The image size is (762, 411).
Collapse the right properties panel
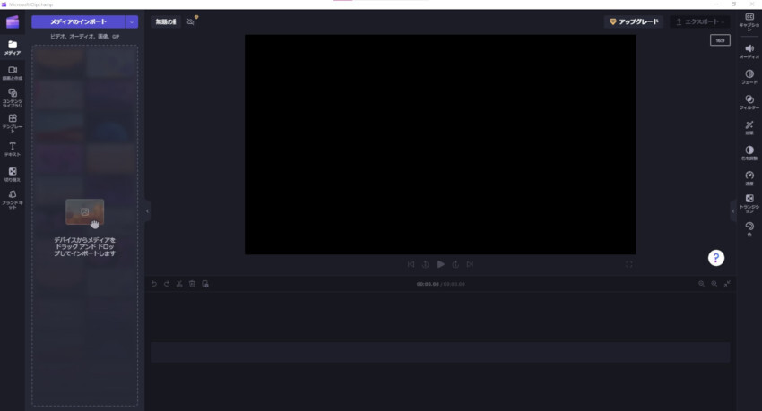tap(732, 212)
